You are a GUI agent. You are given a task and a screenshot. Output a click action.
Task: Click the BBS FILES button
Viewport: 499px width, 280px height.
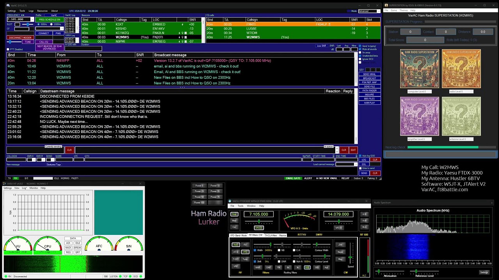pos(370,99)
